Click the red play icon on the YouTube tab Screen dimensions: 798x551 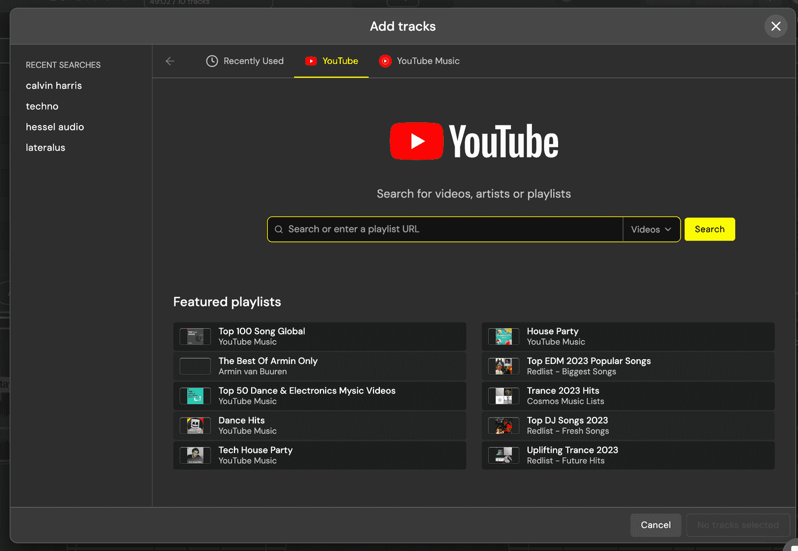coord(311,61)
